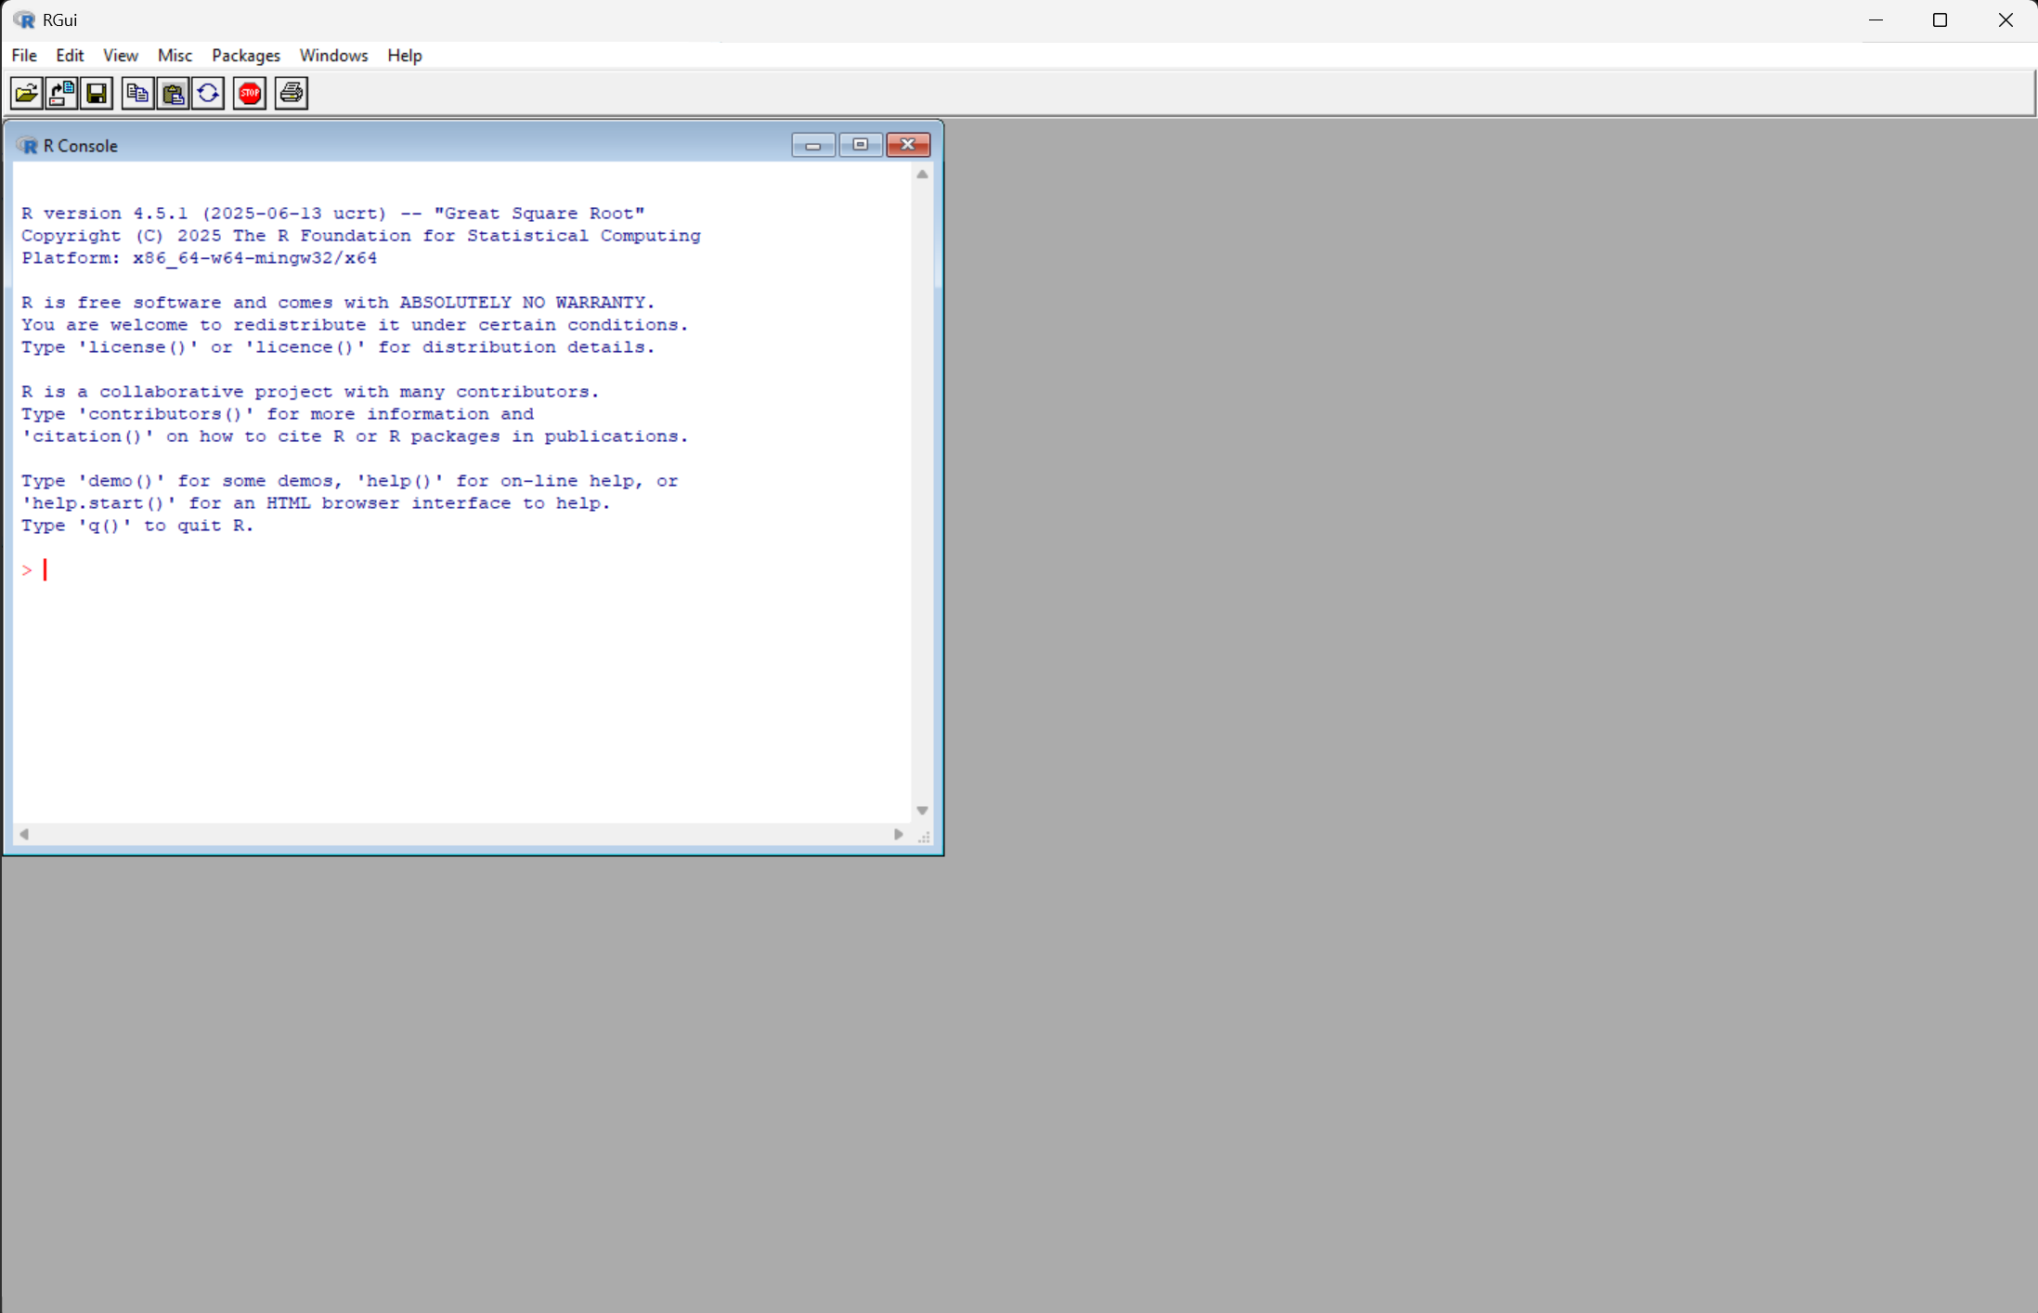Screen dimensions: 2038x1313
Task: Click the Save workspace floppy icon
Action: click(x=97, y=93)
